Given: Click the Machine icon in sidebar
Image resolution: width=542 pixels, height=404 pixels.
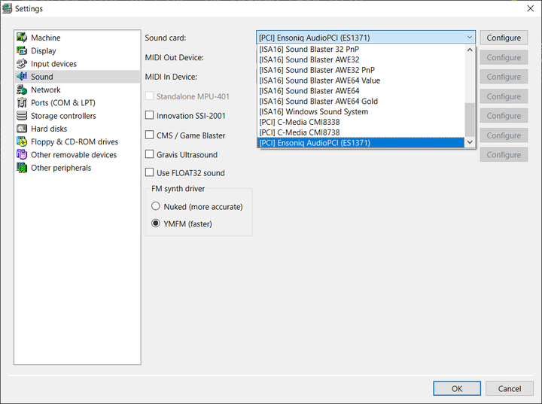Looking at the screenshot, I should click(x=22, y=38).
